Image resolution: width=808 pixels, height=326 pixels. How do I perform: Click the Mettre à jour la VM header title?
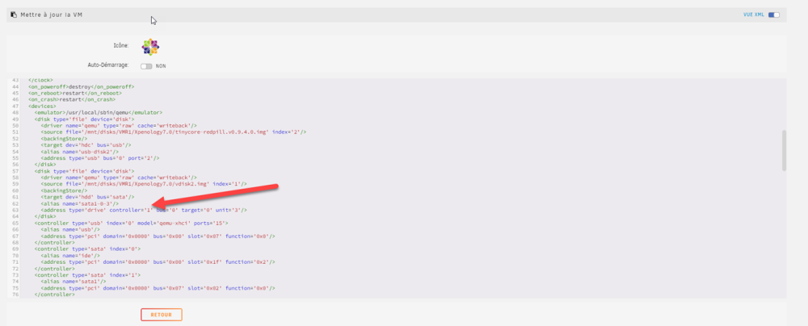[x=52, y=15]
